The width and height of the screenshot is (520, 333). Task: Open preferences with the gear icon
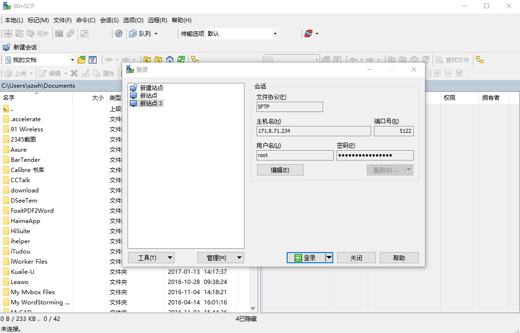[x=119, y=33]
